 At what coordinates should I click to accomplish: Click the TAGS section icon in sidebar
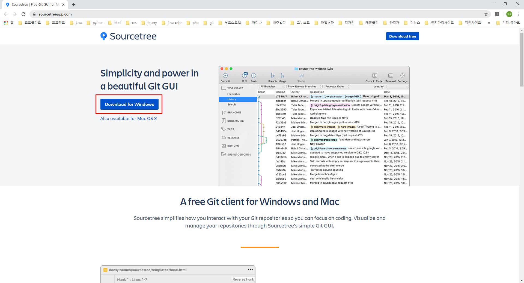tap(224, 129)
